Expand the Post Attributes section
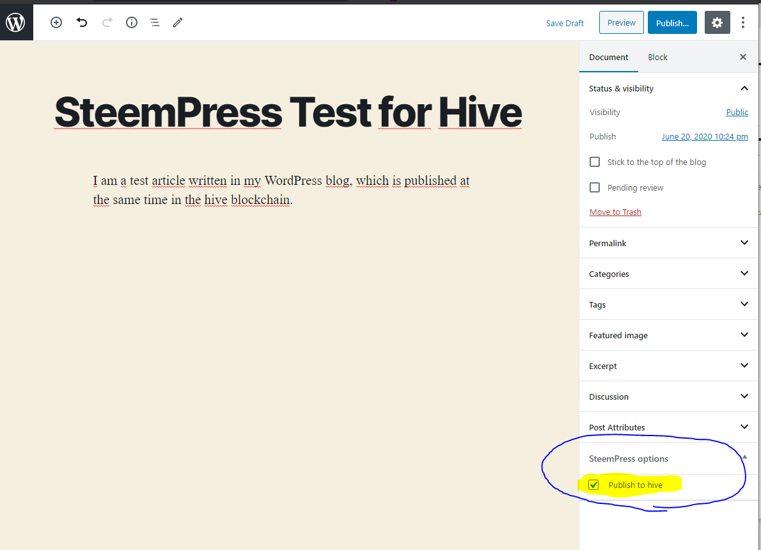The height and width of the screenshot is (550, 761). (668, 427)
